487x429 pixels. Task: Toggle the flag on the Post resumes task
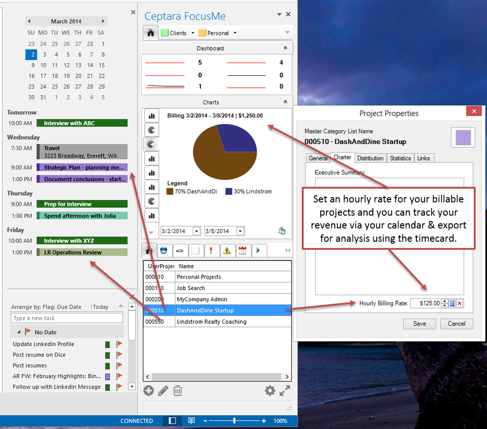tap(119, 365)
